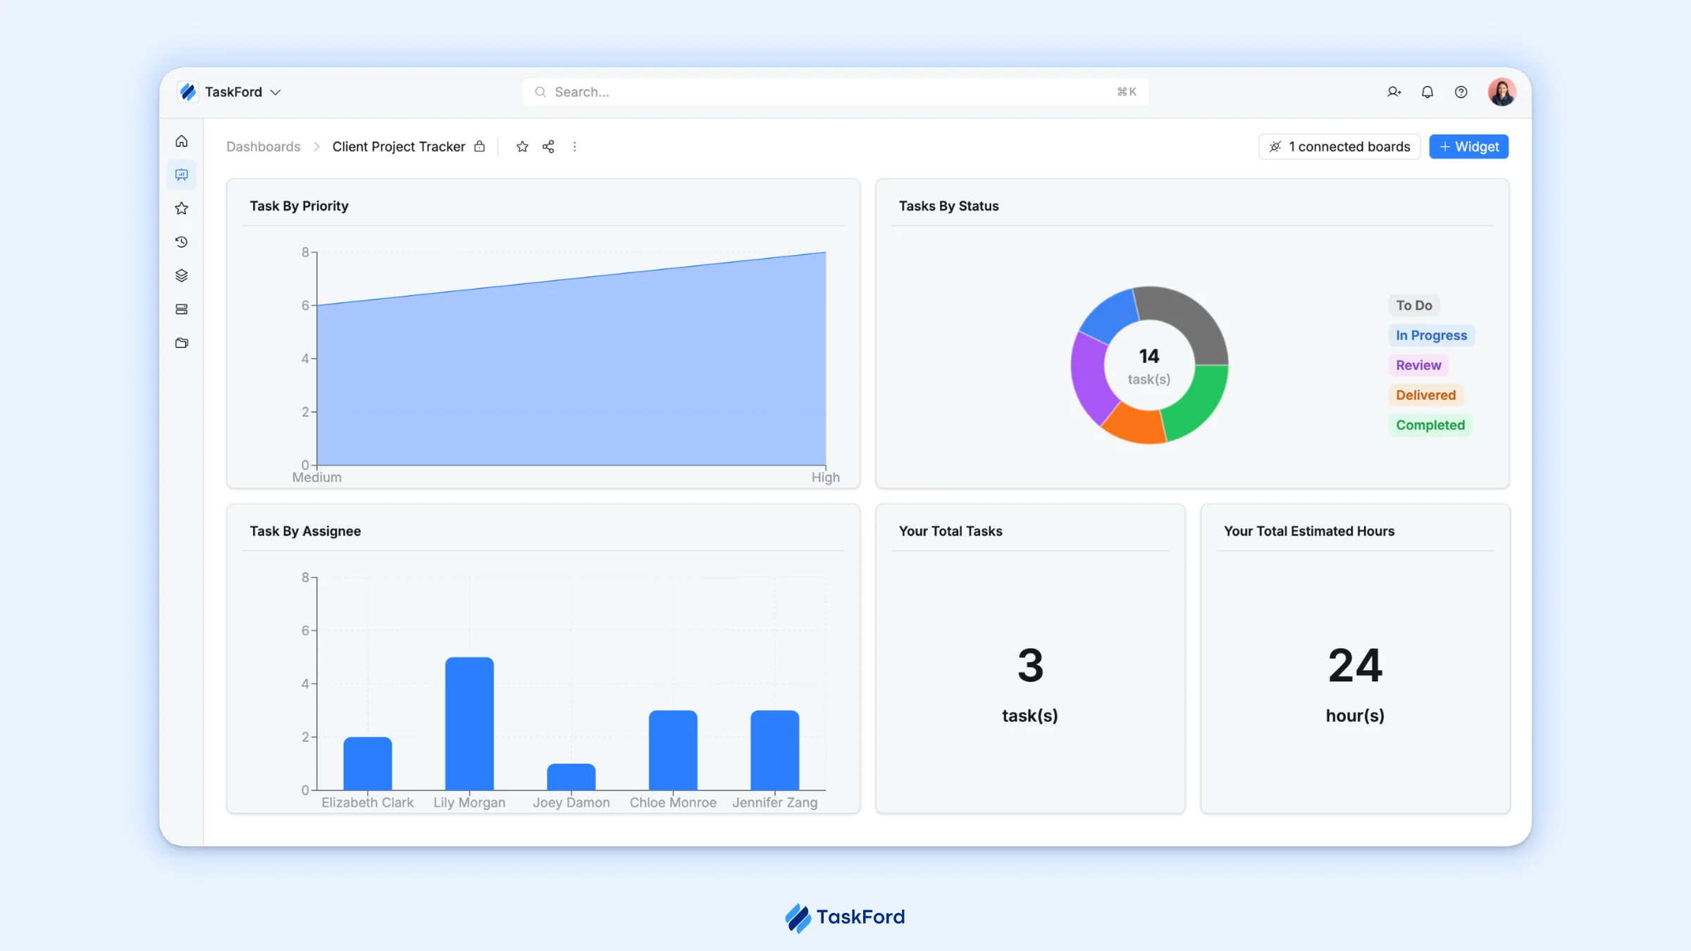This screenshot has width=1691, height=951.
Task: Open the Home icon in sidebar
Action: [x=181, y=142]
